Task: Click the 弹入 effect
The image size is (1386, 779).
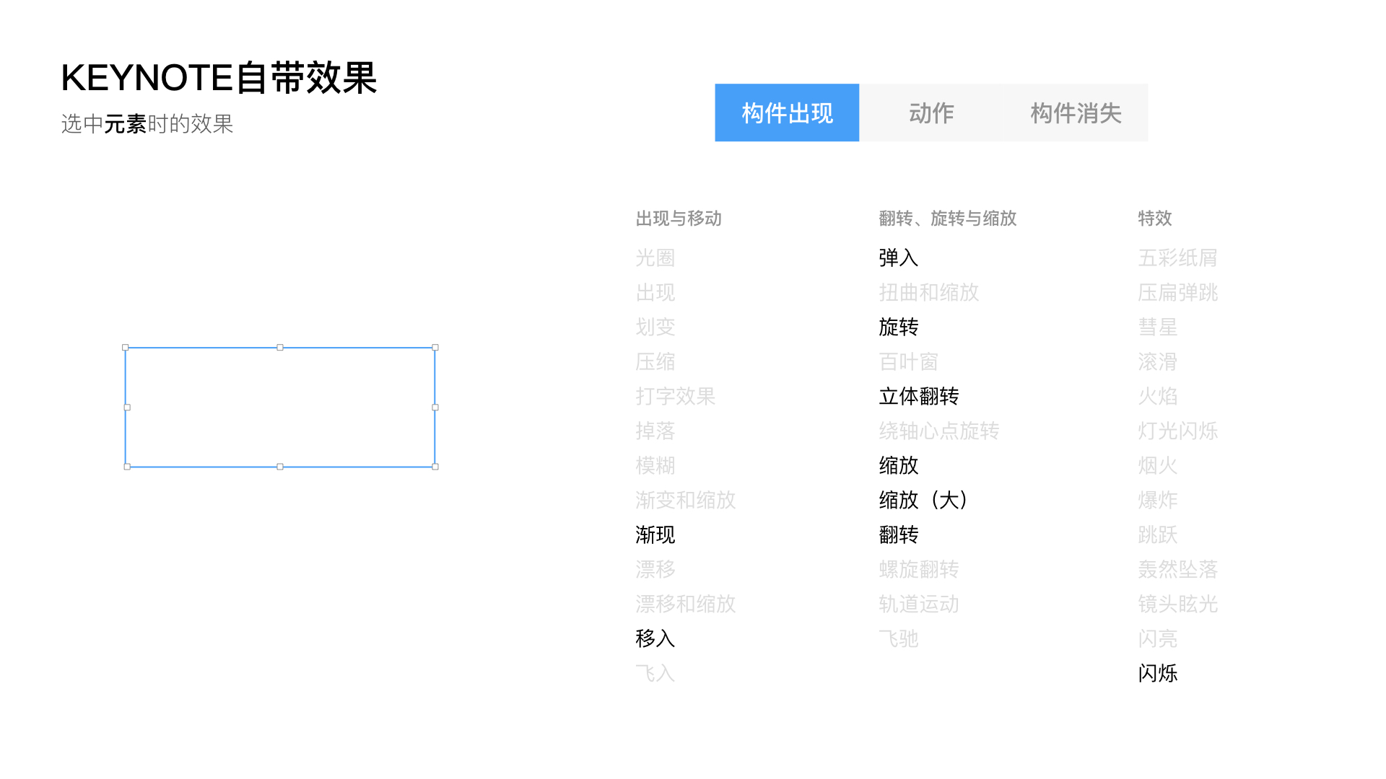Action: 898,258
